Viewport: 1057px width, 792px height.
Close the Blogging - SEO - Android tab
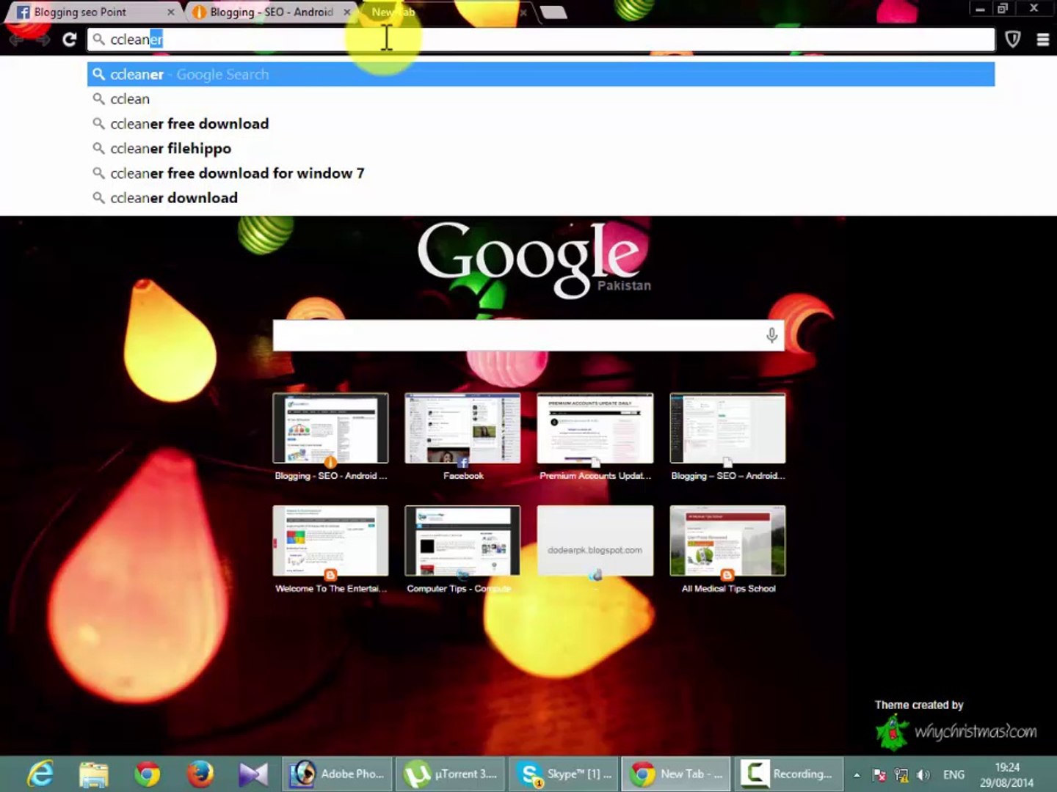[x=347, y=12]
